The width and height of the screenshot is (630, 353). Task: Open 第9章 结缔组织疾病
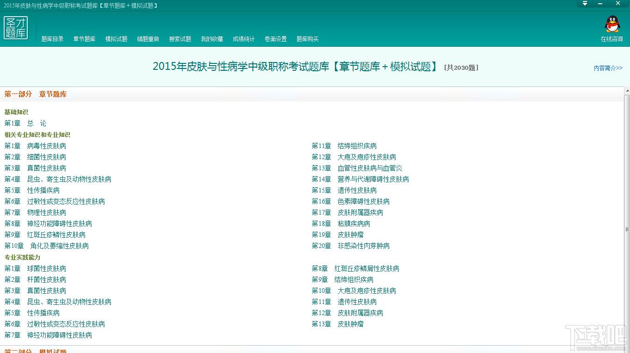point(343,280)
